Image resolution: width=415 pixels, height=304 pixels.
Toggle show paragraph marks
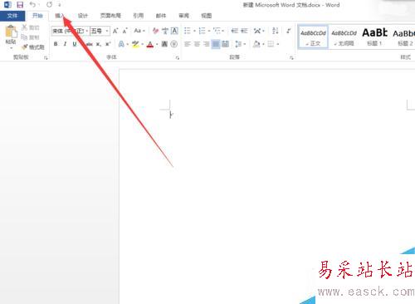click(289, 31)
